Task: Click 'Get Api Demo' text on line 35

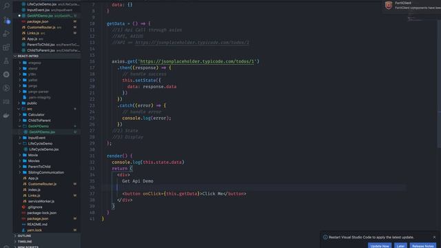Action: [138, 181]
